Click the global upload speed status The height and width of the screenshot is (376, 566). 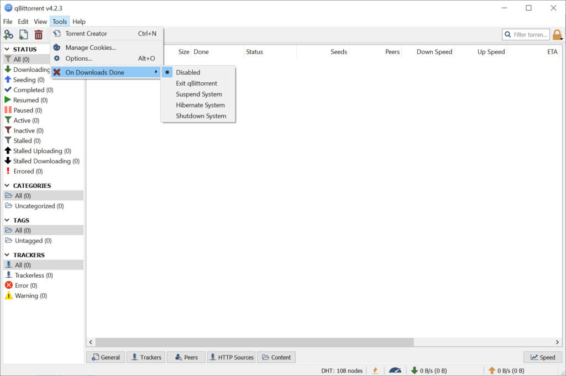pyautogui.click(x=506, y=370)
